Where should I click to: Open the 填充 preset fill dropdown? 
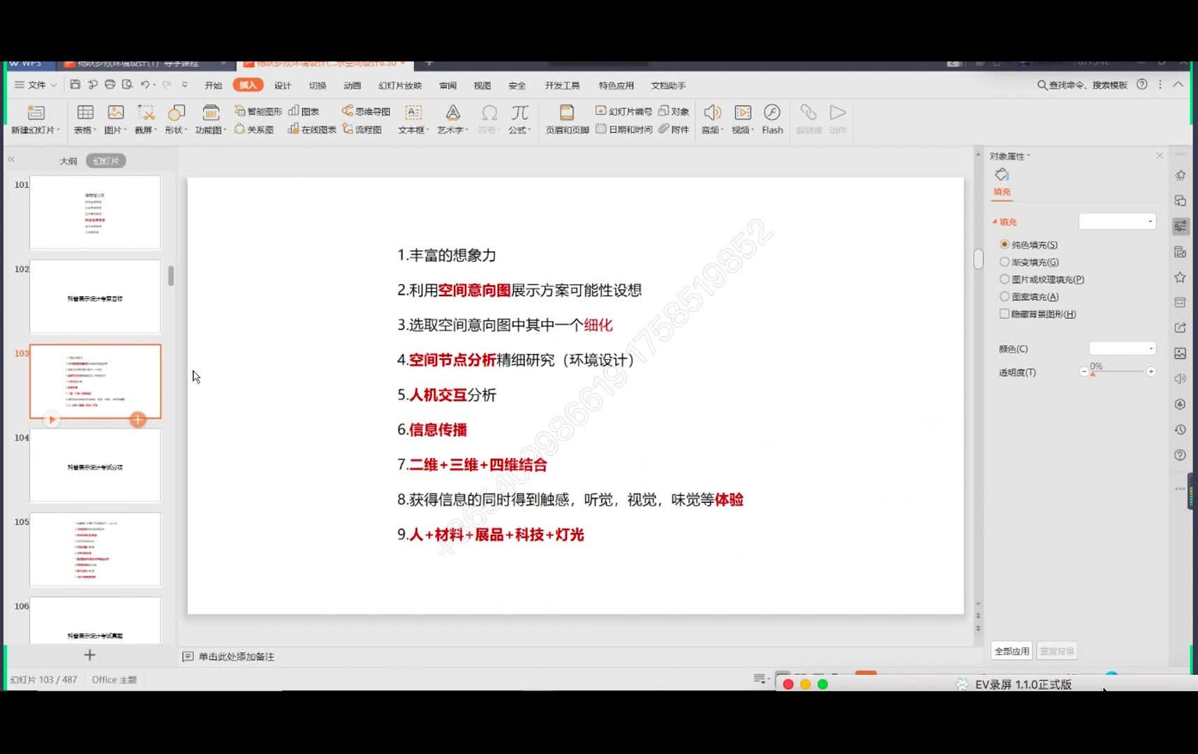tap(1117, 221)
